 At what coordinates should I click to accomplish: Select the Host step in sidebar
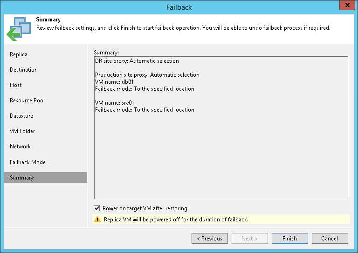pyautogui.click(x=16, y=85)
